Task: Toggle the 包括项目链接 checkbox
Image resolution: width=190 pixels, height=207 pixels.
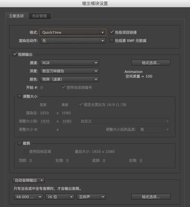Action: (112, 32)
